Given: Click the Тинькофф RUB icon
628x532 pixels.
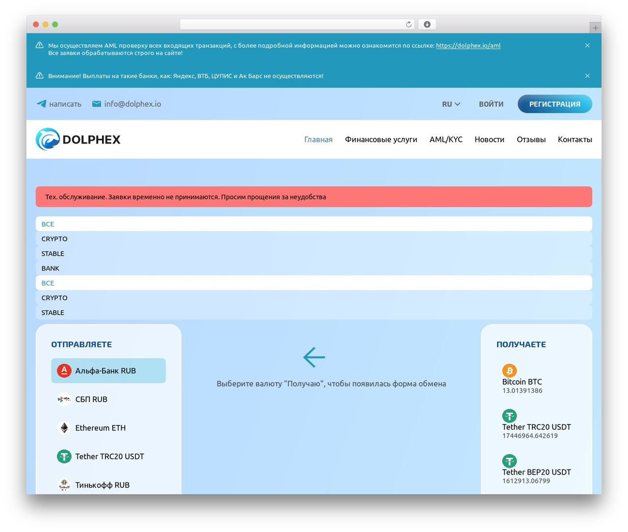Looking at the screenshot, I should click(64, 485).
